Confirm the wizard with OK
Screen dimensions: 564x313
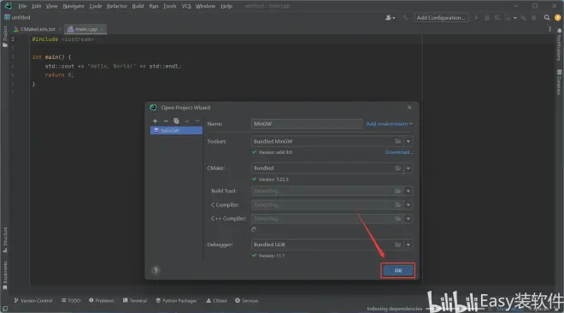click(x=398, y=270)
